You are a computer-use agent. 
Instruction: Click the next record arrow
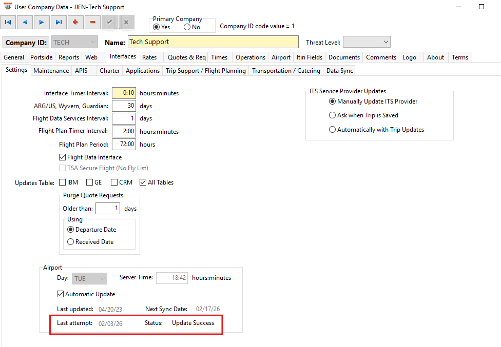tap(42, 23)
